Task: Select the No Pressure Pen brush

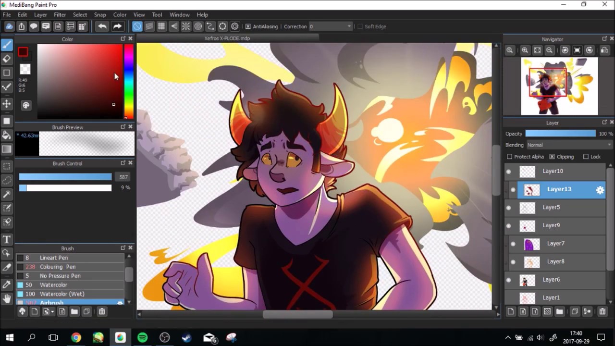Action: (x=70, y=276)
